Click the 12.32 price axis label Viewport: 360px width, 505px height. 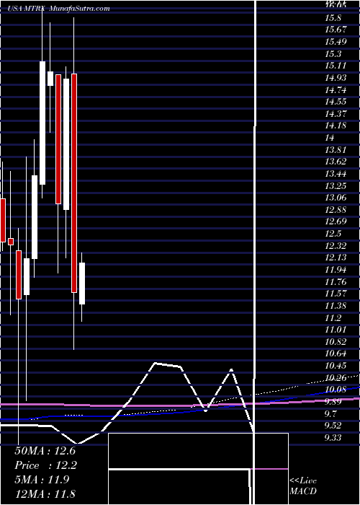336,246
